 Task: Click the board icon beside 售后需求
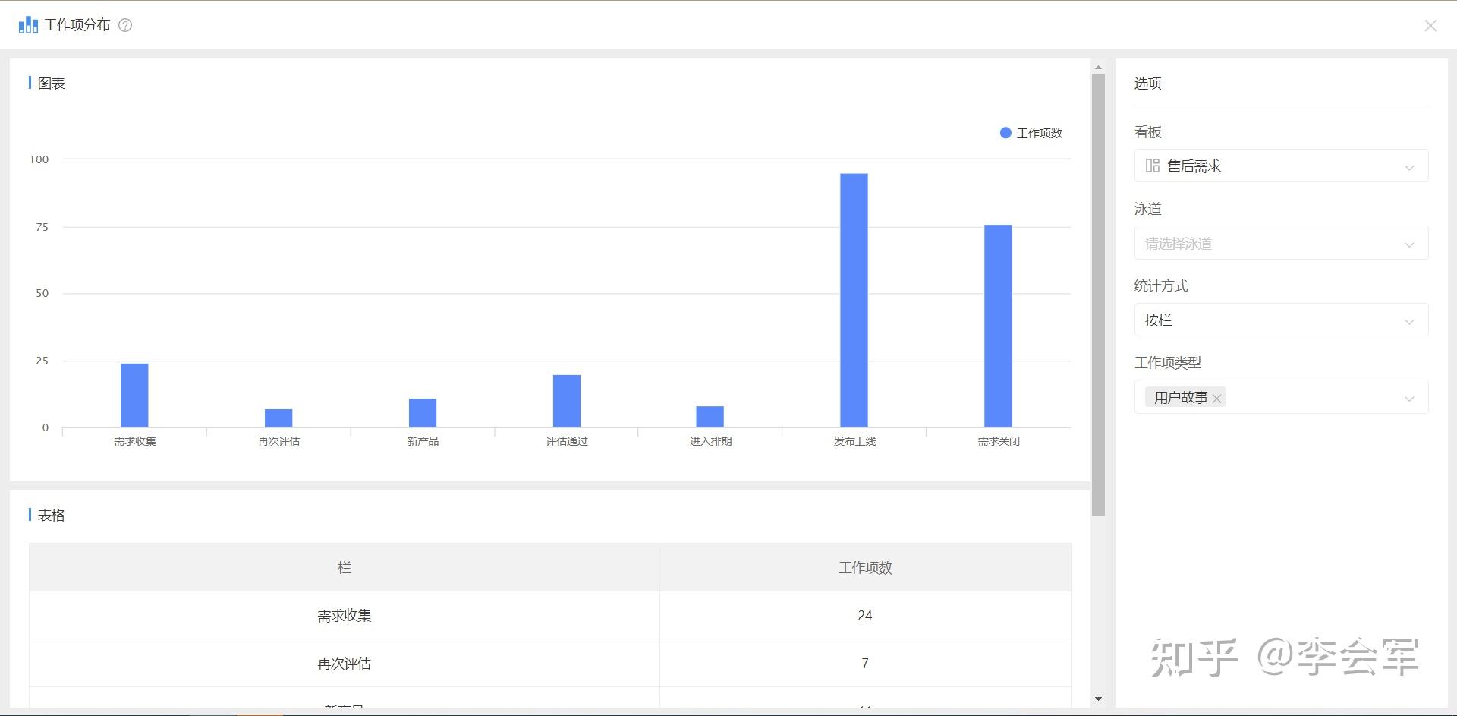point(1153,166)
